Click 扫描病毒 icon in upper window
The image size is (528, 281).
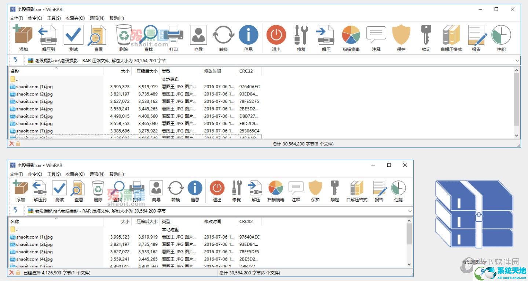pos(351,35)
